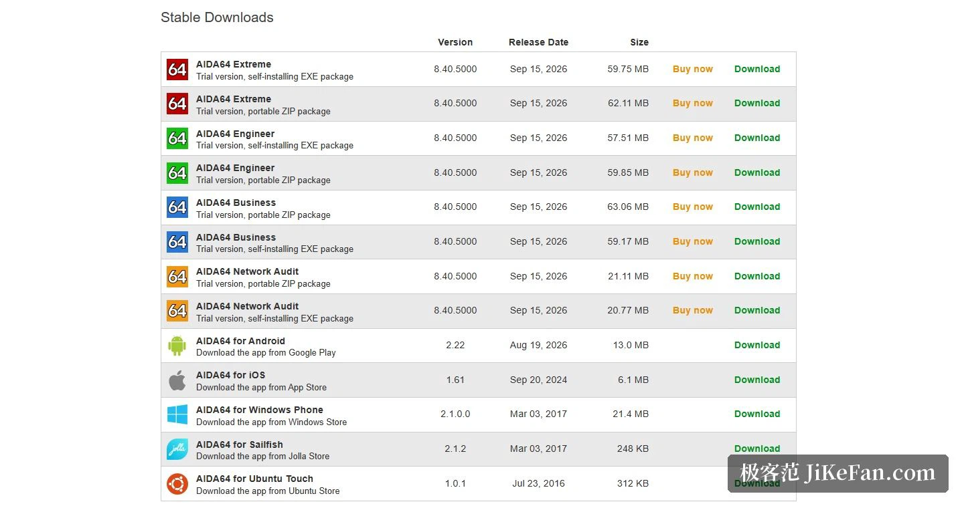Click the Network Audit self-installing EXE icon

point(177,311)
